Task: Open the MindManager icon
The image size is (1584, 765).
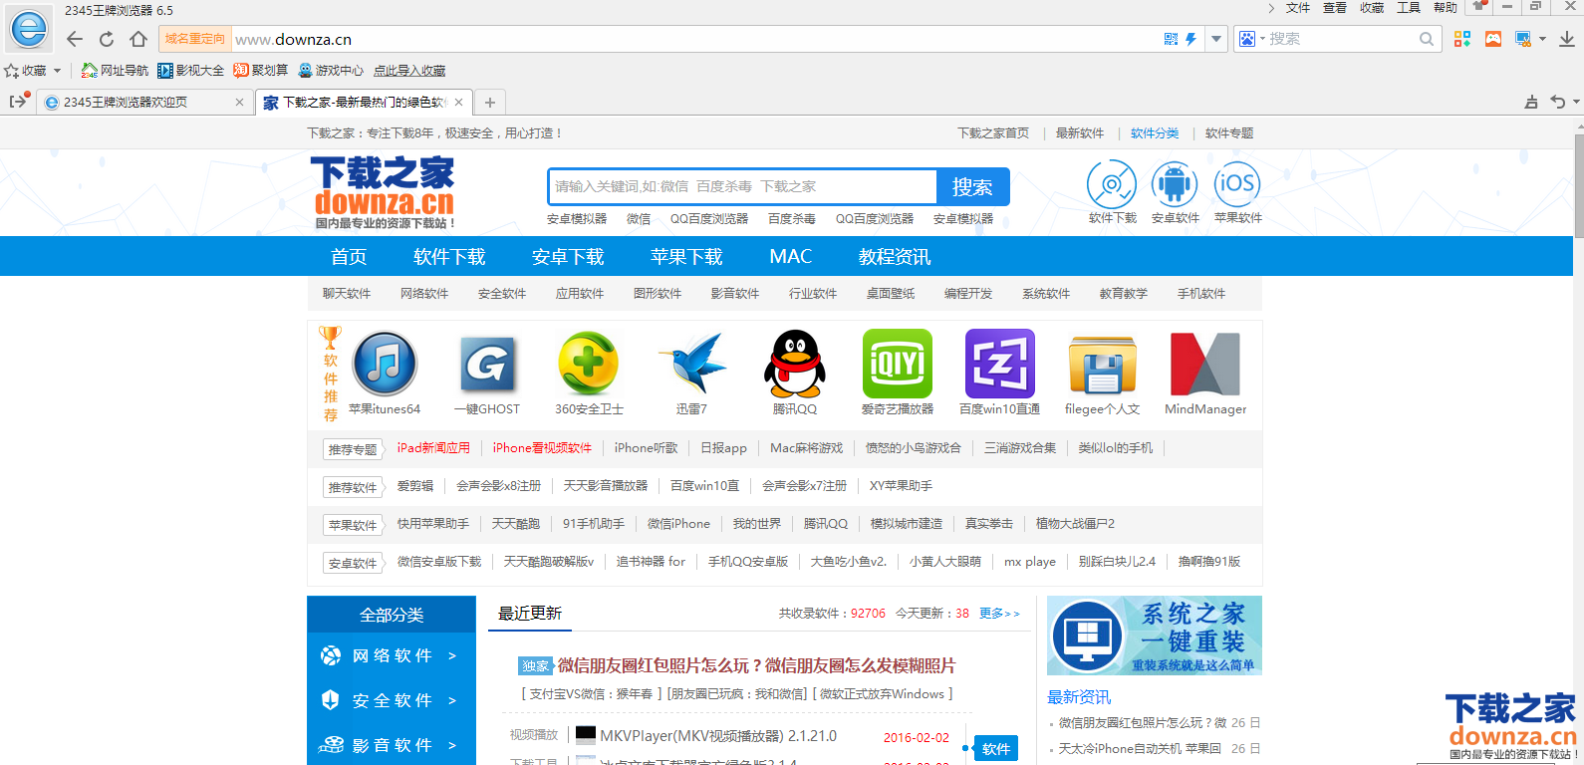Action: 1205,364
